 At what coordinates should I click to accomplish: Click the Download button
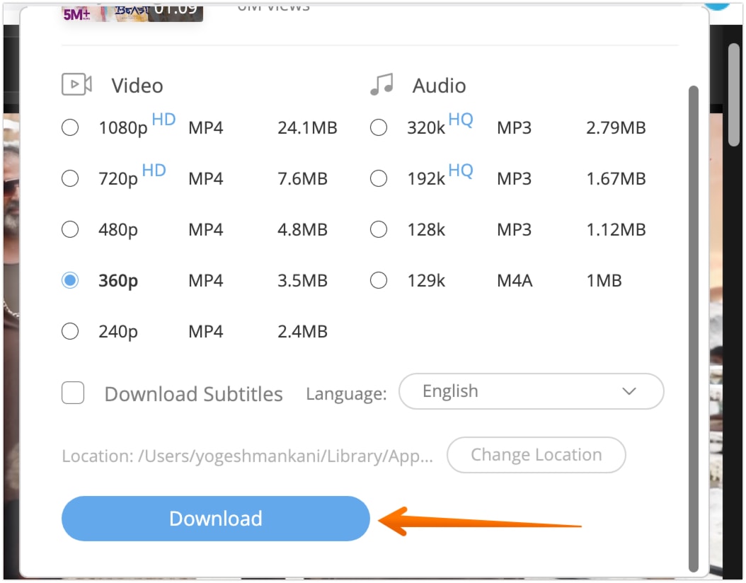(x=215, y=519)
